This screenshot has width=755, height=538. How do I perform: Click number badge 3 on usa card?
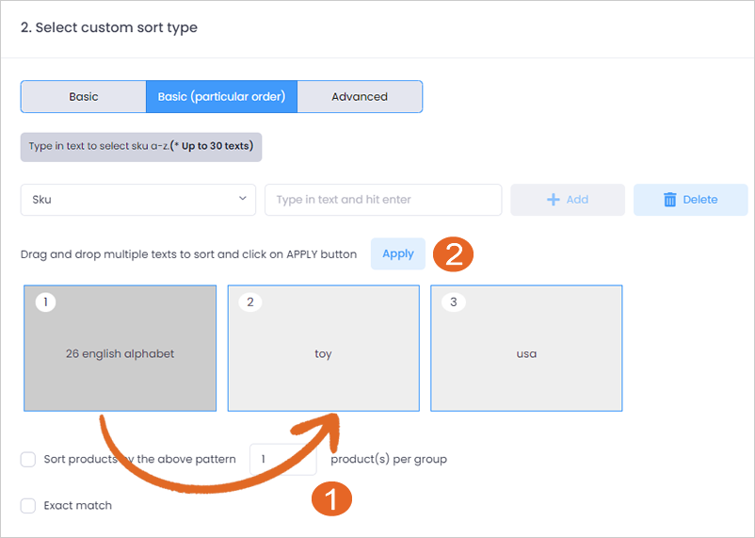point(453,302)
